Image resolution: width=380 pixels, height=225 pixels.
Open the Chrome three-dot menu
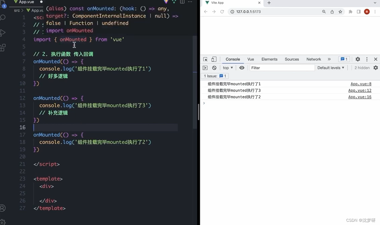pos(375,12)
